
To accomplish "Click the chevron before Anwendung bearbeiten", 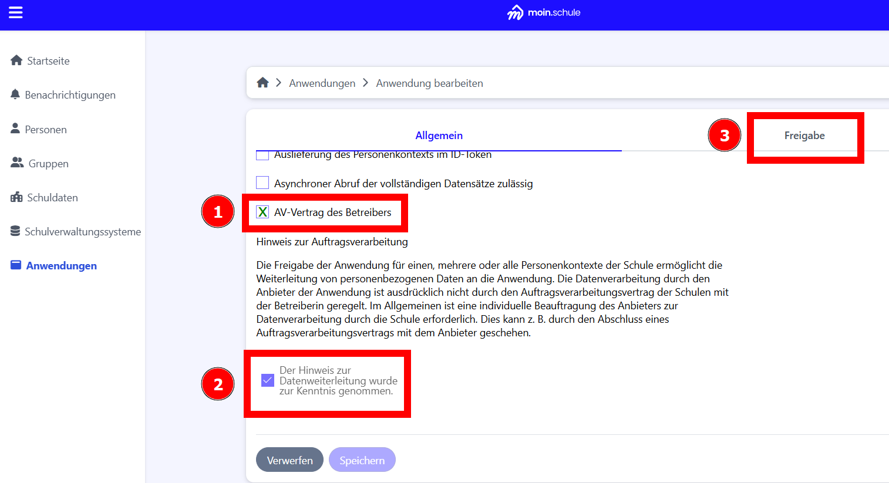I will (365, 83).
